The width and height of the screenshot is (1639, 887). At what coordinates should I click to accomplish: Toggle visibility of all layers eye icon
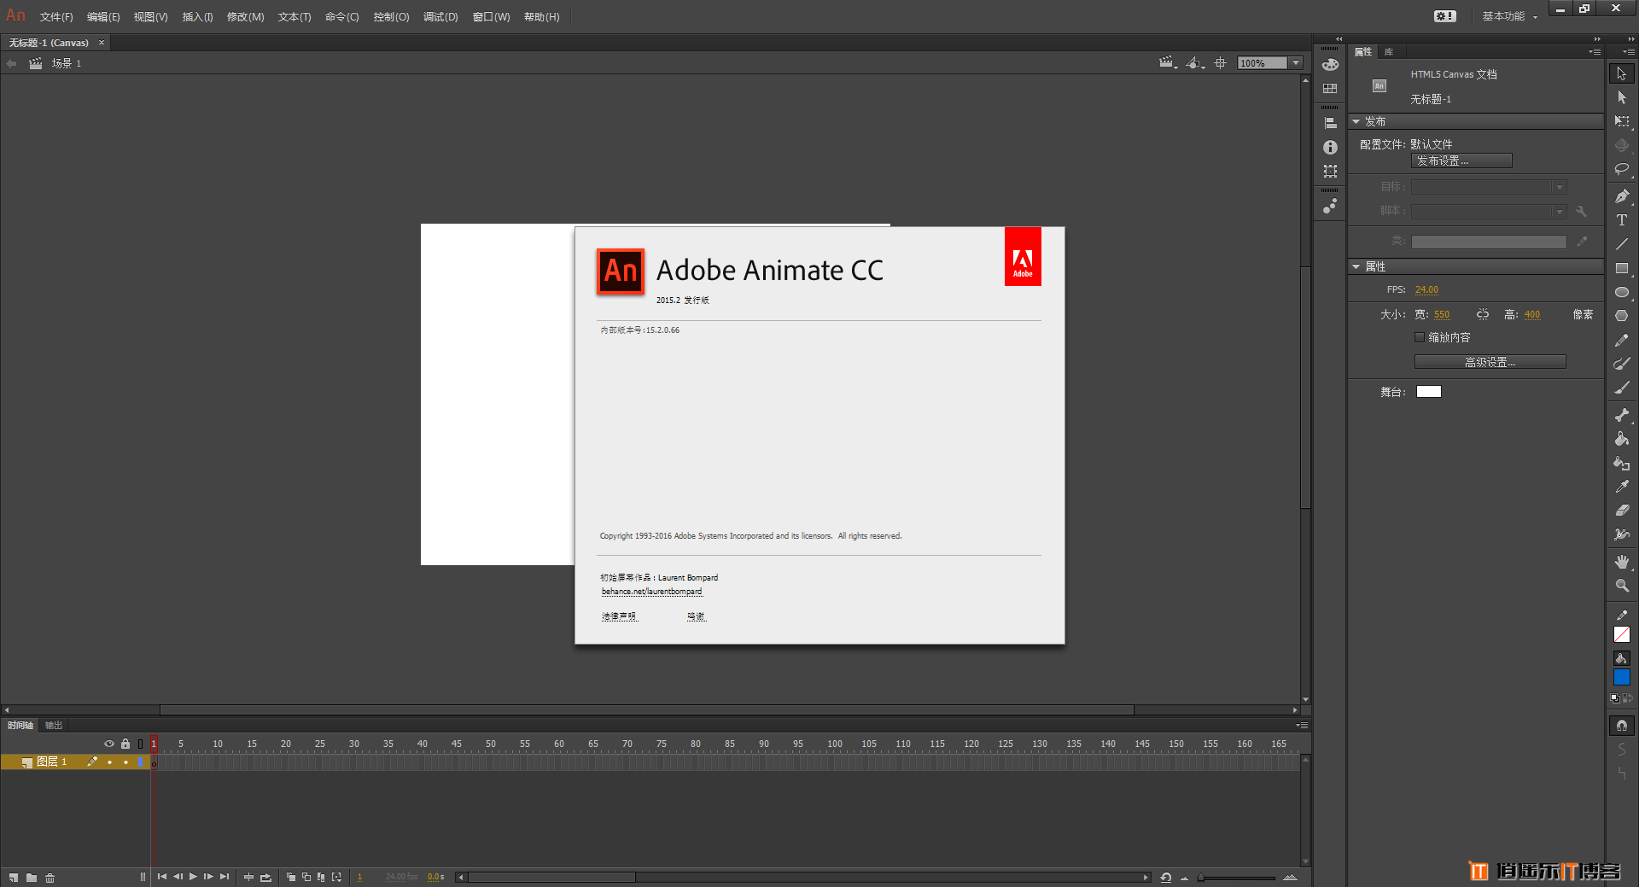coord(109,744)
